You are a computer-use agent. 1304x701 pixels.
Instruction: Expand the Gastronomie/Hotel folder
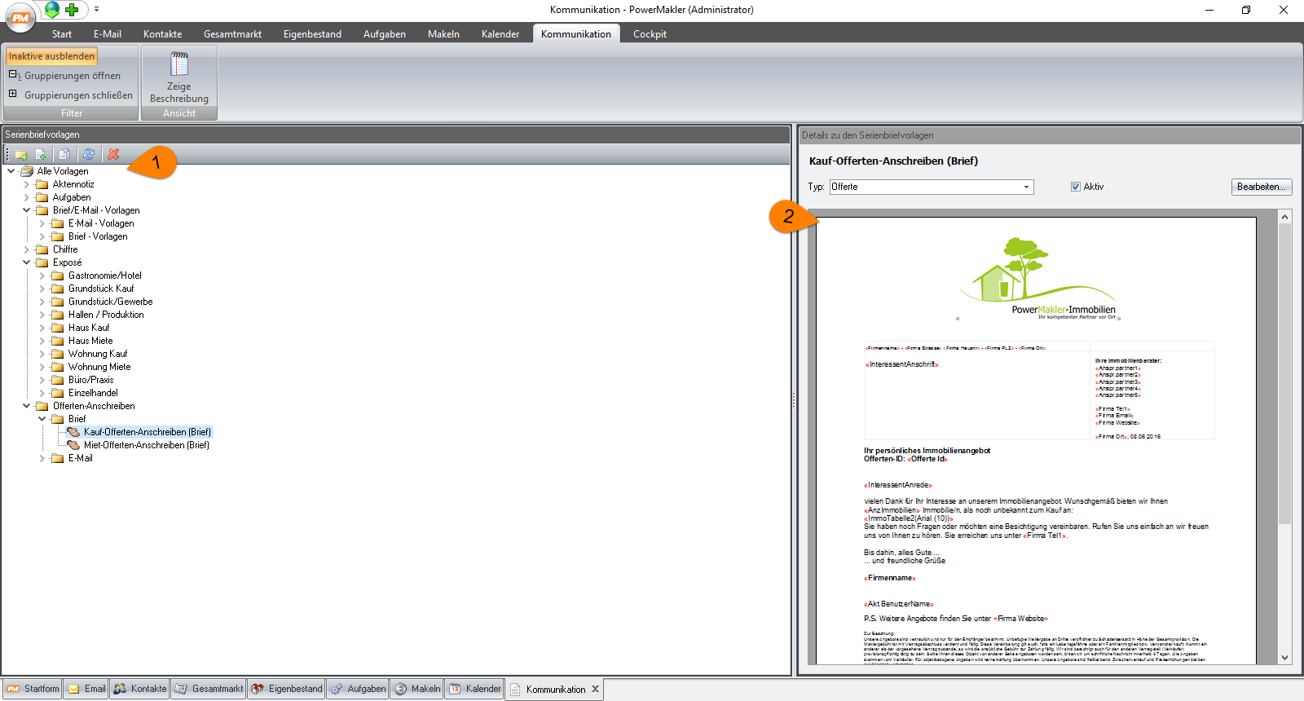pyautogui.click(x=42, y=276)
